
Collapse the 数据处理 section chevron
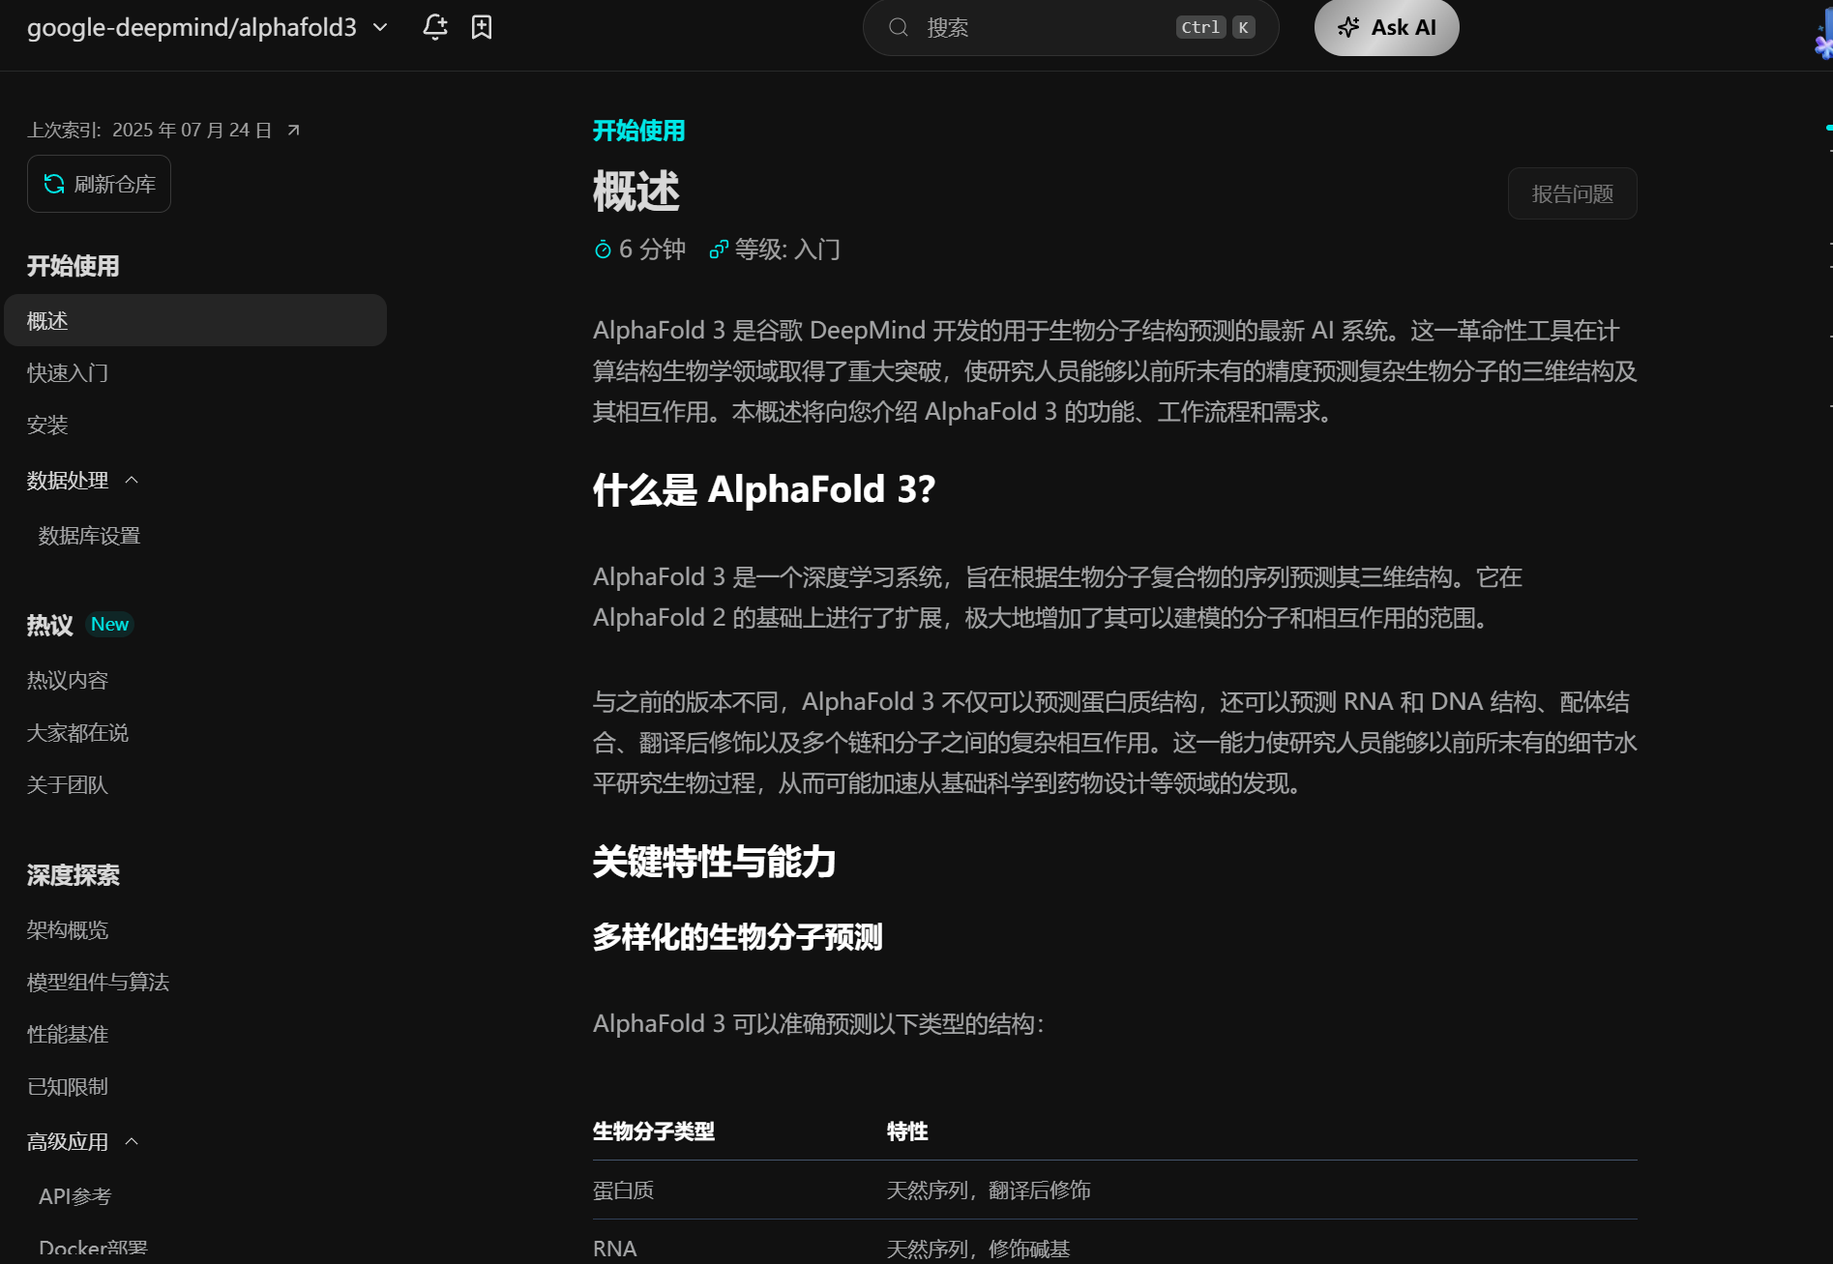(133, 481)
